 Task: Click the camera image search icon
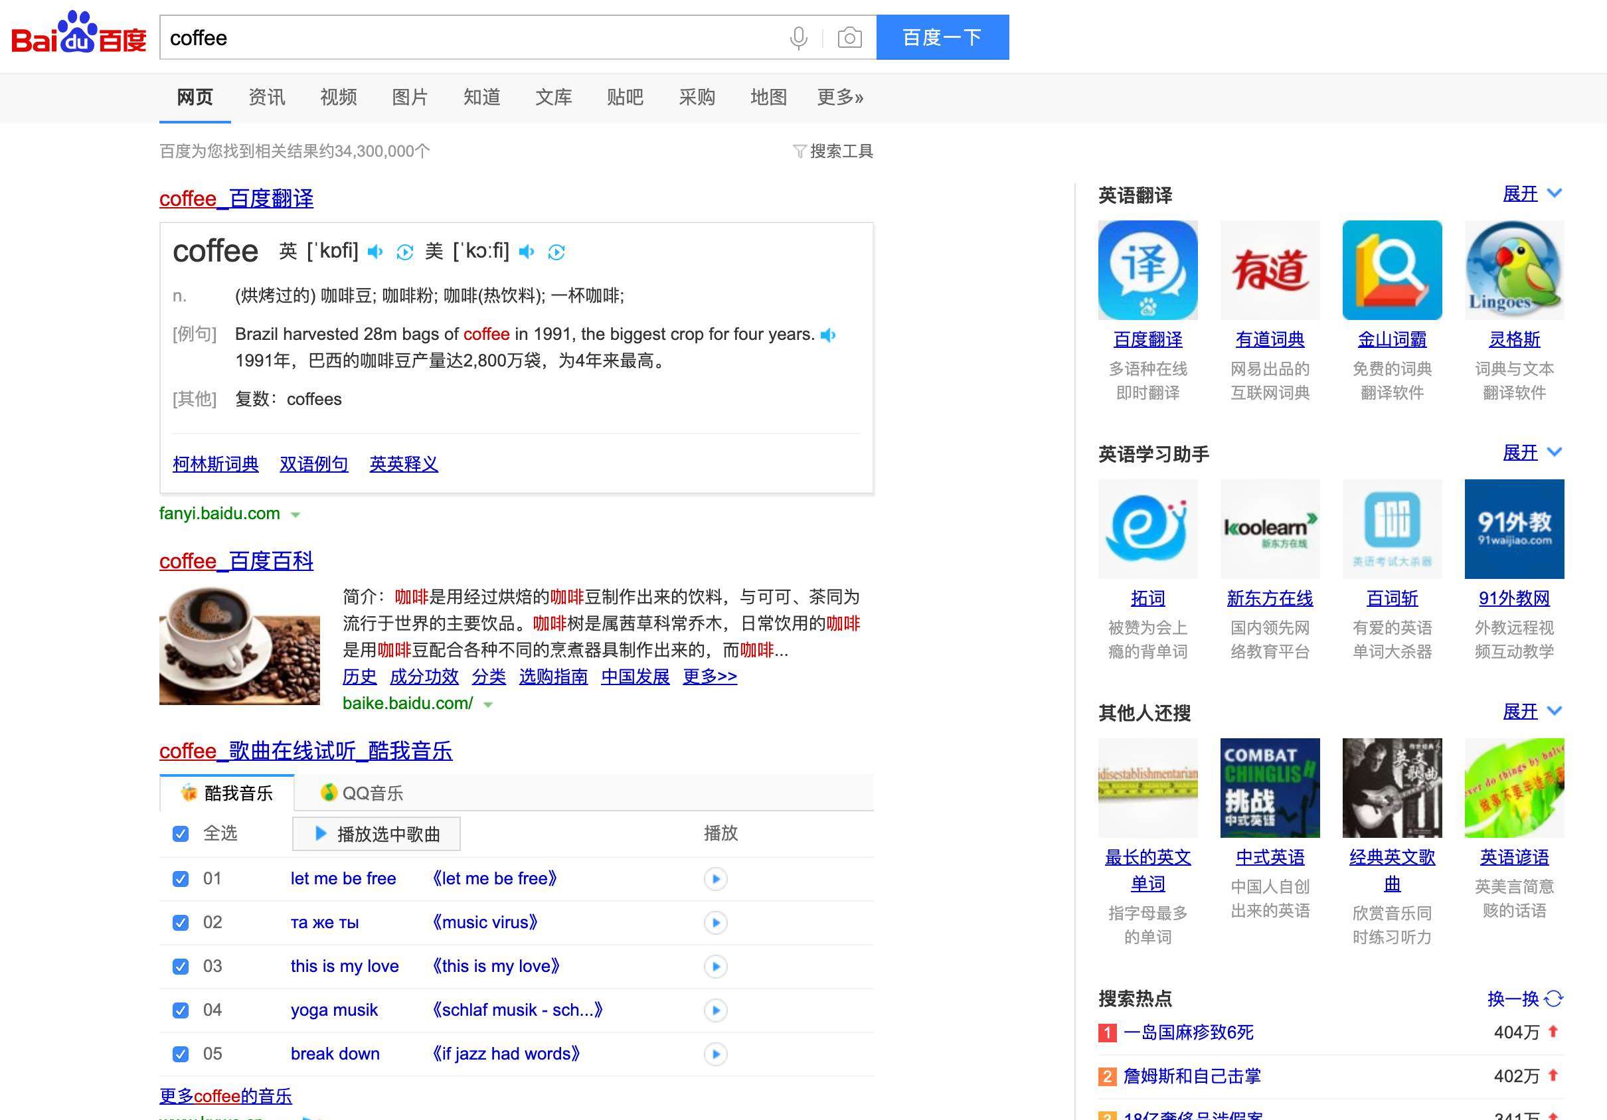850,38
